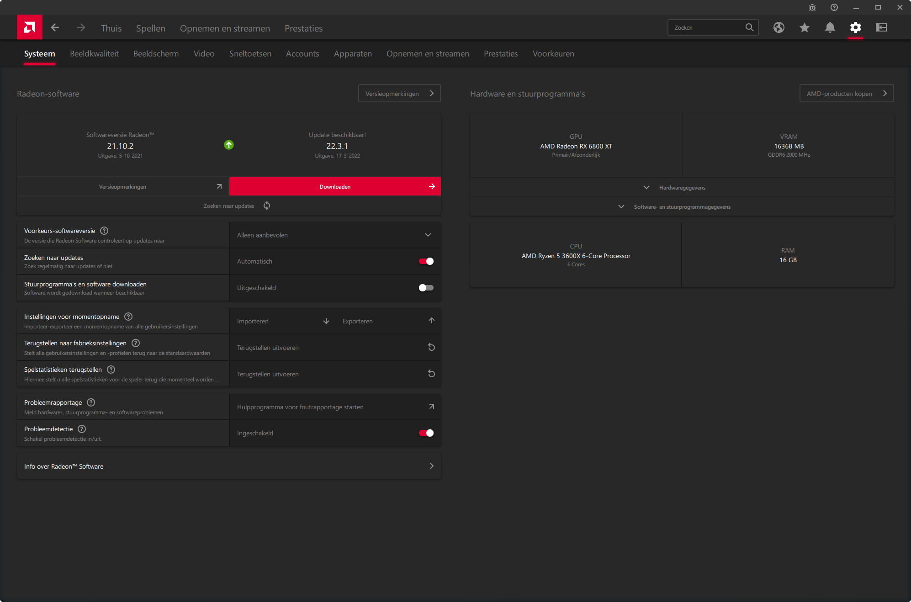This screenshot has height=602, width=911.
Task: Click the bug report icon
Action: 812,7
